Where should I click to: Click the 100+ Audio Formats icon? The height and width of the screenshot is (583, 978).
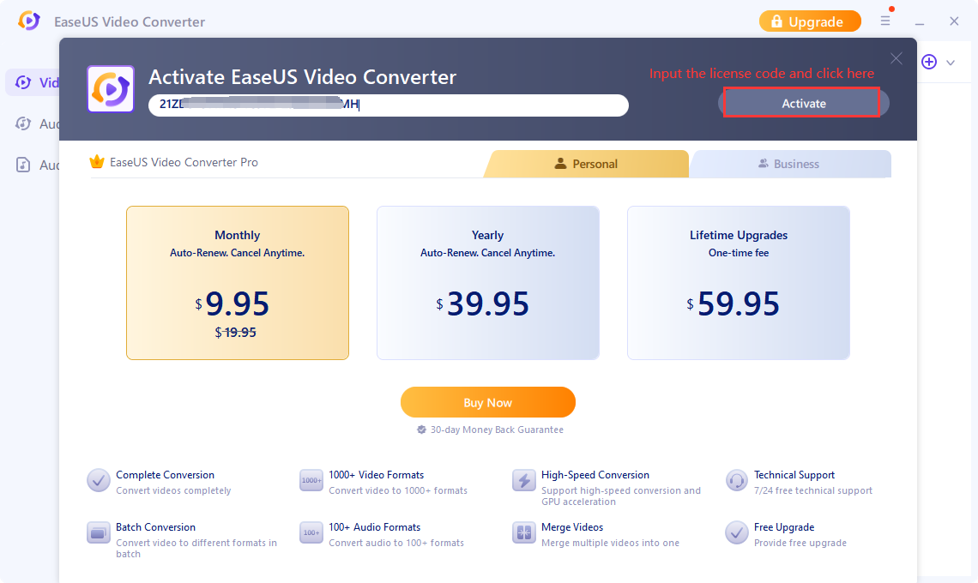pyautogui.click(x=311, y=532)
